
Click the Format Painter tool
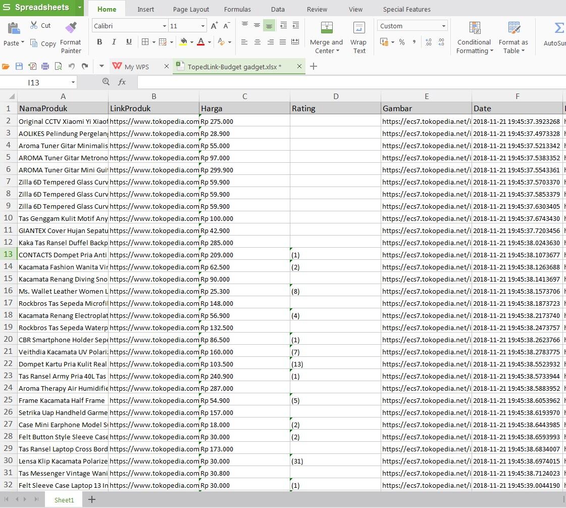pyautogui.click(x=71, y=36)
